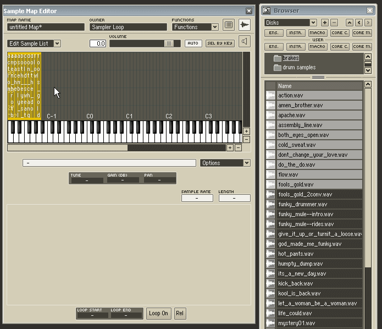Click the Map Name field
382x329 pixels.
tap(46, 27)
